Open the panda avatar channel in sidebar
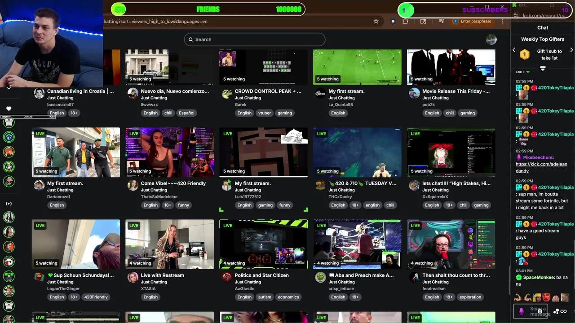The image size is (575, 323). click(x=9, y=261)
